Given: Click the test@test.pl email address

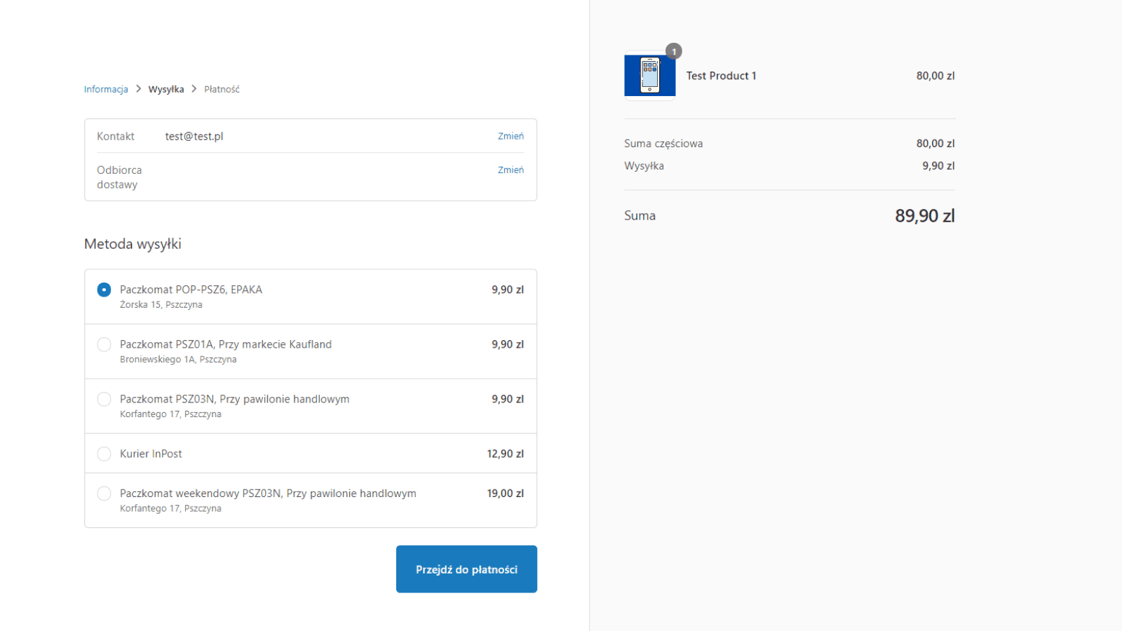Looking at the screenshot, I should tap(194, 136).
